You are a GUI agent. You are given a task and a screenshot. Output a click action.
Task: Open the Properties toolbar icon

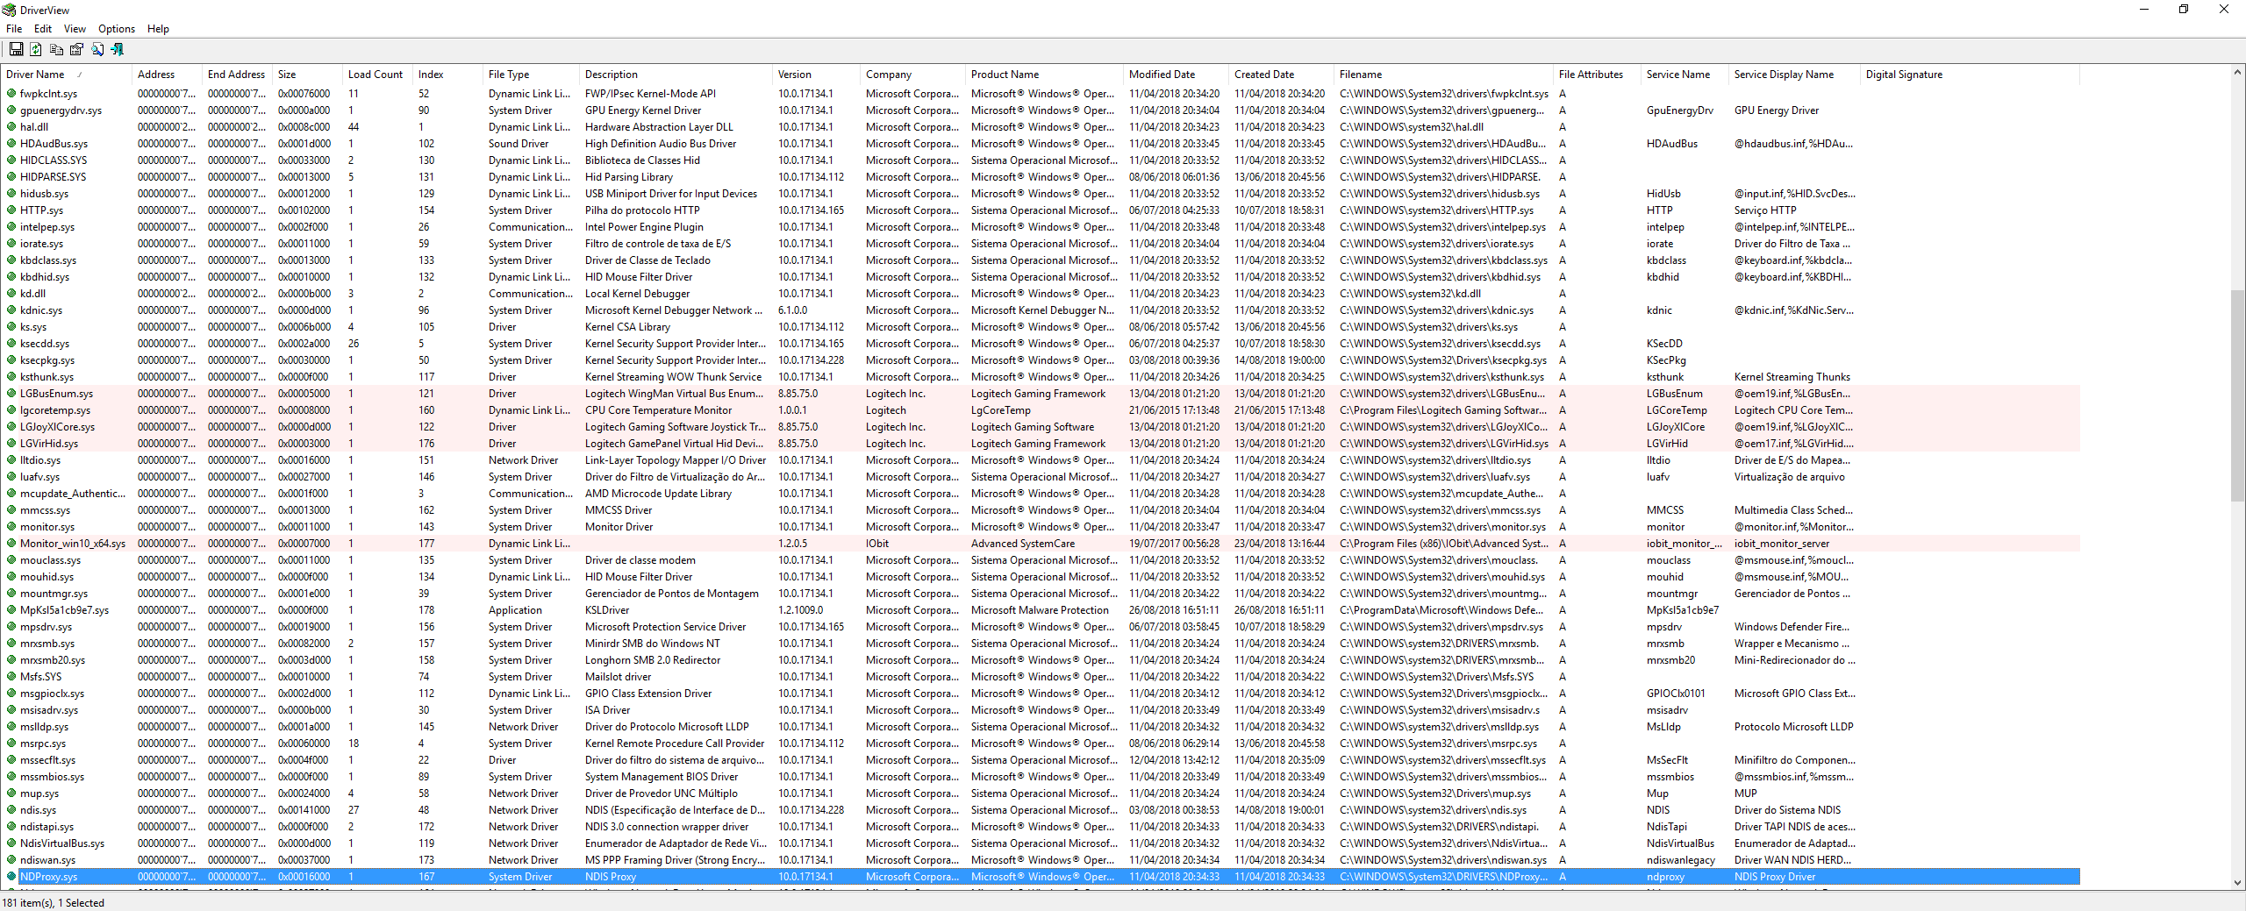click(x=76, y=50)
